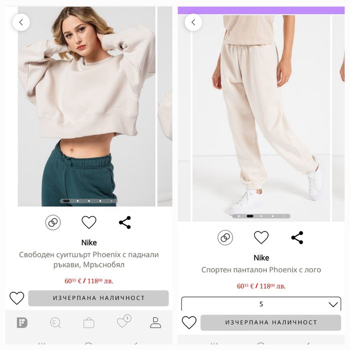This screenshot has width=350, height=350.
Task: Go back from the Nike pants page
Action: point(193,22)
